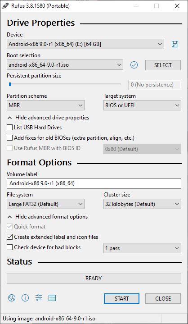The image size is (188, 324).
Task: Uncheck Create extended label and icon files
Action: click(10, 237)
